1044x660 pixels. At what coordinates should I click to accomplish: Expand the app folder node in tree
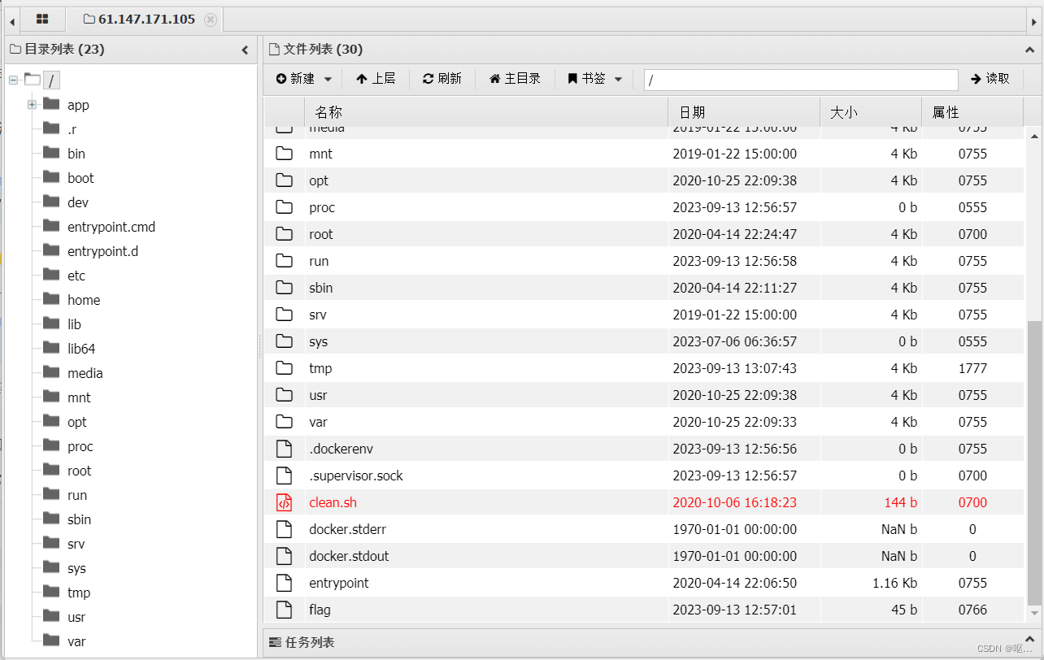[32, 104]
